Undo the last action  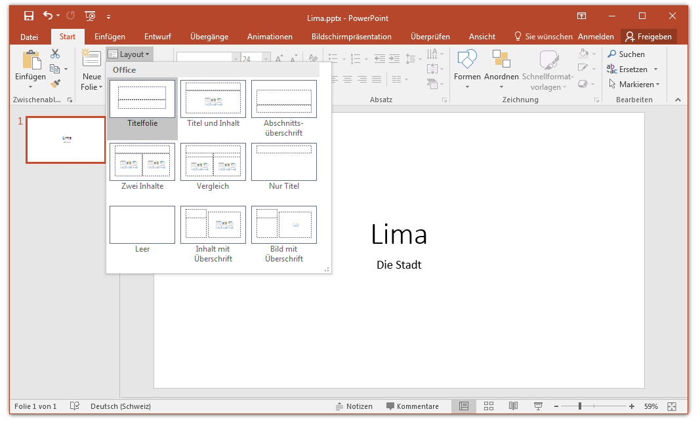(x=48, y=16)
